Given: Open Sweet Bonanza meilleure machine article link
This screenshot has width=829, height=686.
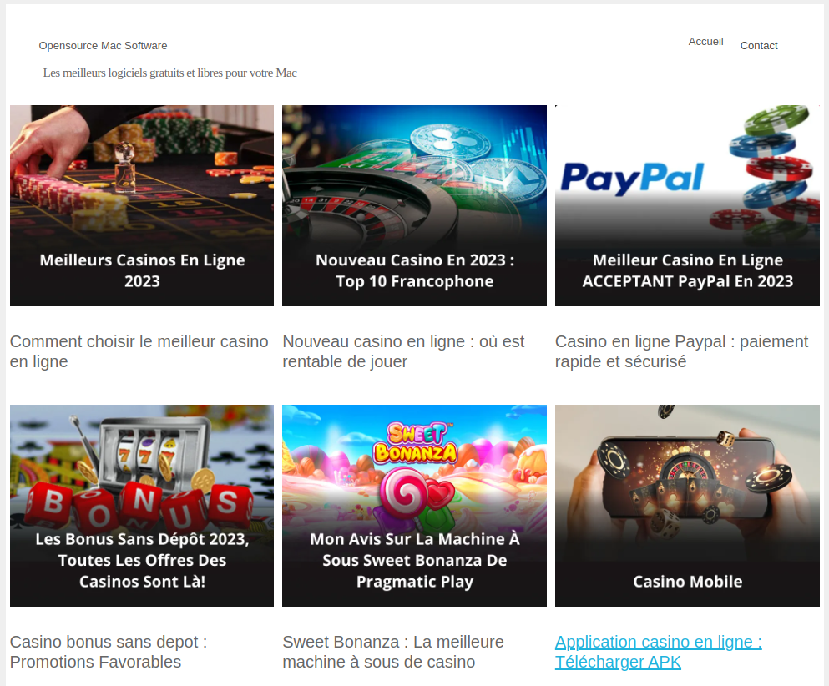Looking at the screenshot, I should [x=392, y=652].
